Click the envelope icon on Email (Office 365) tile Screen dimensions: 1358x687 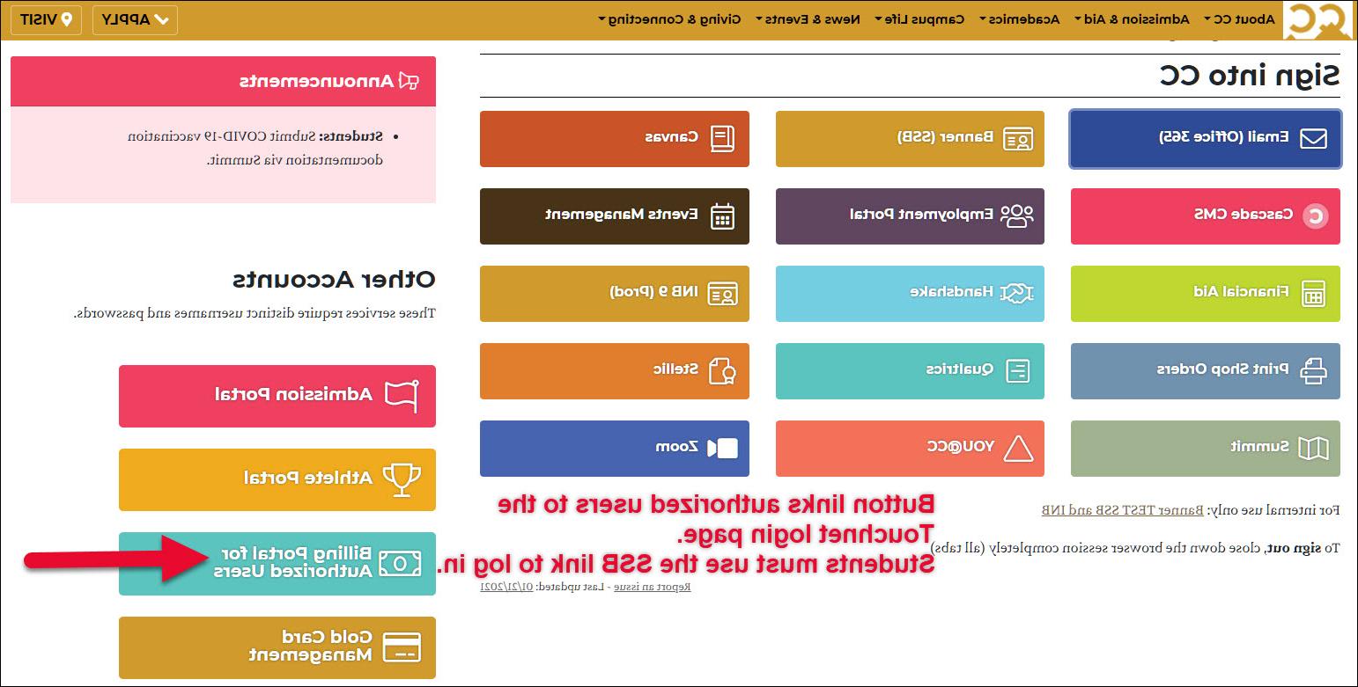1313,138
